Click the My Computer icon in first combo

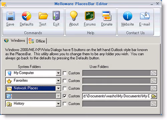click(x=9, y=73)
